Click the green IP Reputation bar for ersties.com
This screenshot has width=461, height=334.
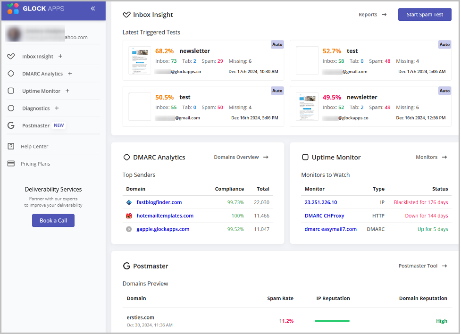pyautogui.click(x=332, y=320)
